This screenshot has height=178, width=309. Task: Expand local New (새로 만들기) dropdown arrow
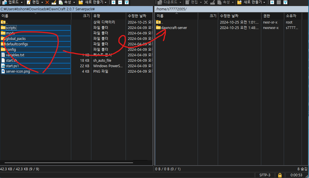[106, 2]
